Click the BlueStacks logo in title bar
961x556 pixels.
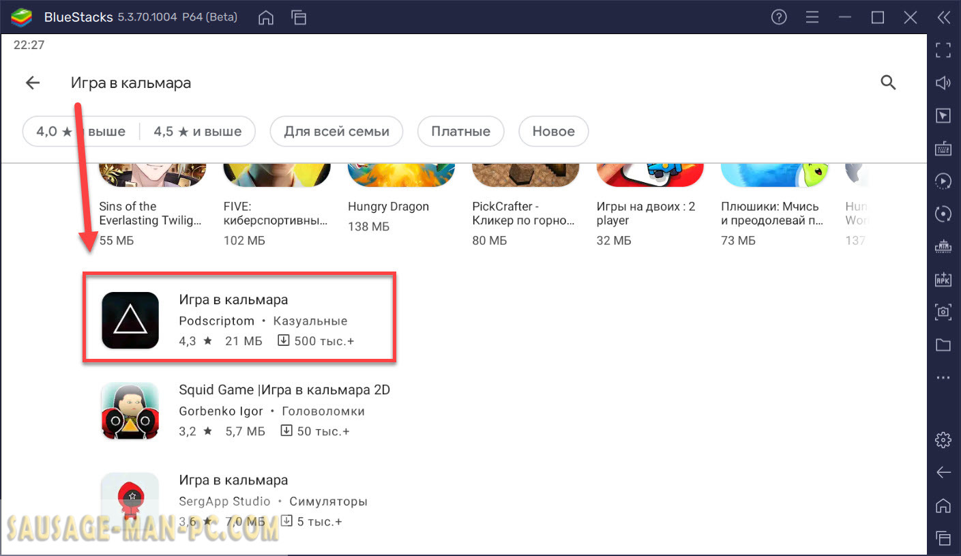[x=22, y=17]
